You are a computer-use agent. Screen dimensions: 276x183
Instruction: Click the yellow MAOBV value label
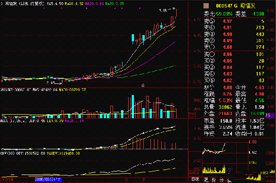63,153
